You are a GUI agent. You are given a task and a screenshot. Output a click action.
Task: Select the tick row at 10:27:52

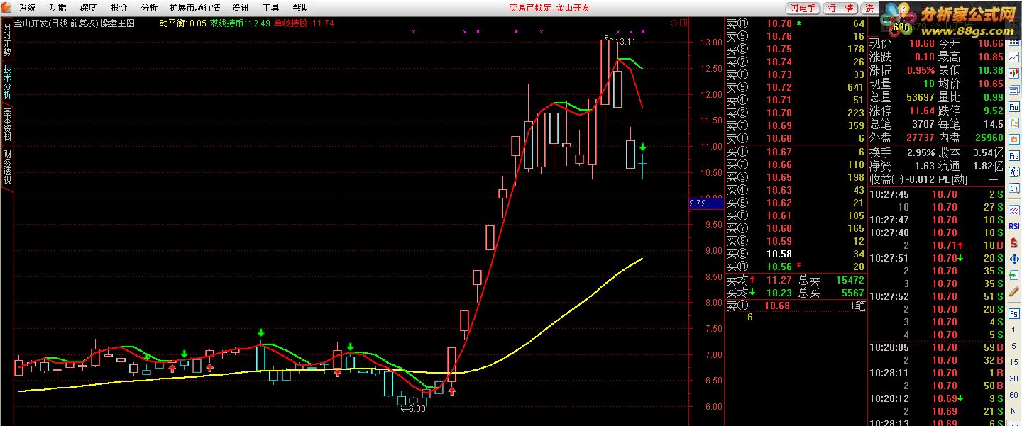937,296
